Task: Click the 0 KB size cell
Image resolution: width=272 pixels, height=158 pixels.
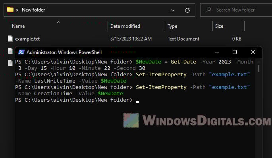Action: [237, 39]
